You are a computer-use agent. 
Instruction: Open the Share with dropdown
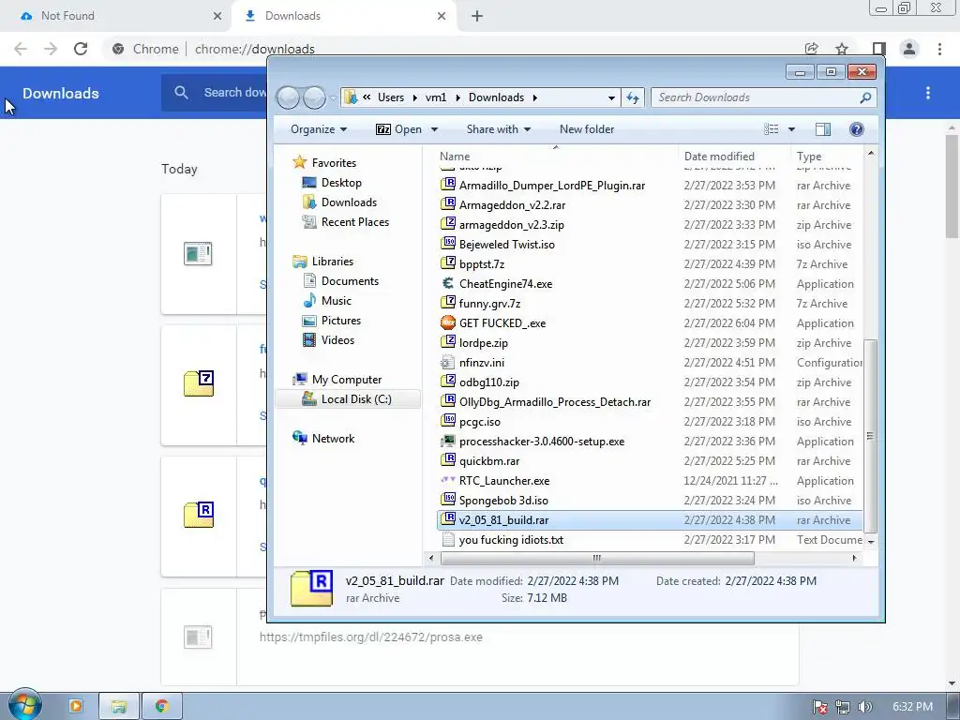pyautogui.click(x=499, y=129)
